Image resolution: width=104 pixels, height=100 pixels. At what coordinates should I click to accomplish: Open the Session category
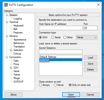[13, 15]
